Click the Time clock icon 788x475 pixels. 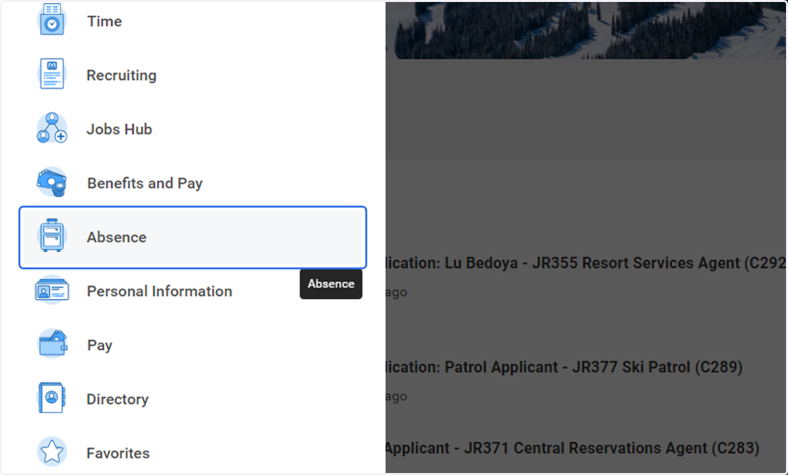pos(52,20)
